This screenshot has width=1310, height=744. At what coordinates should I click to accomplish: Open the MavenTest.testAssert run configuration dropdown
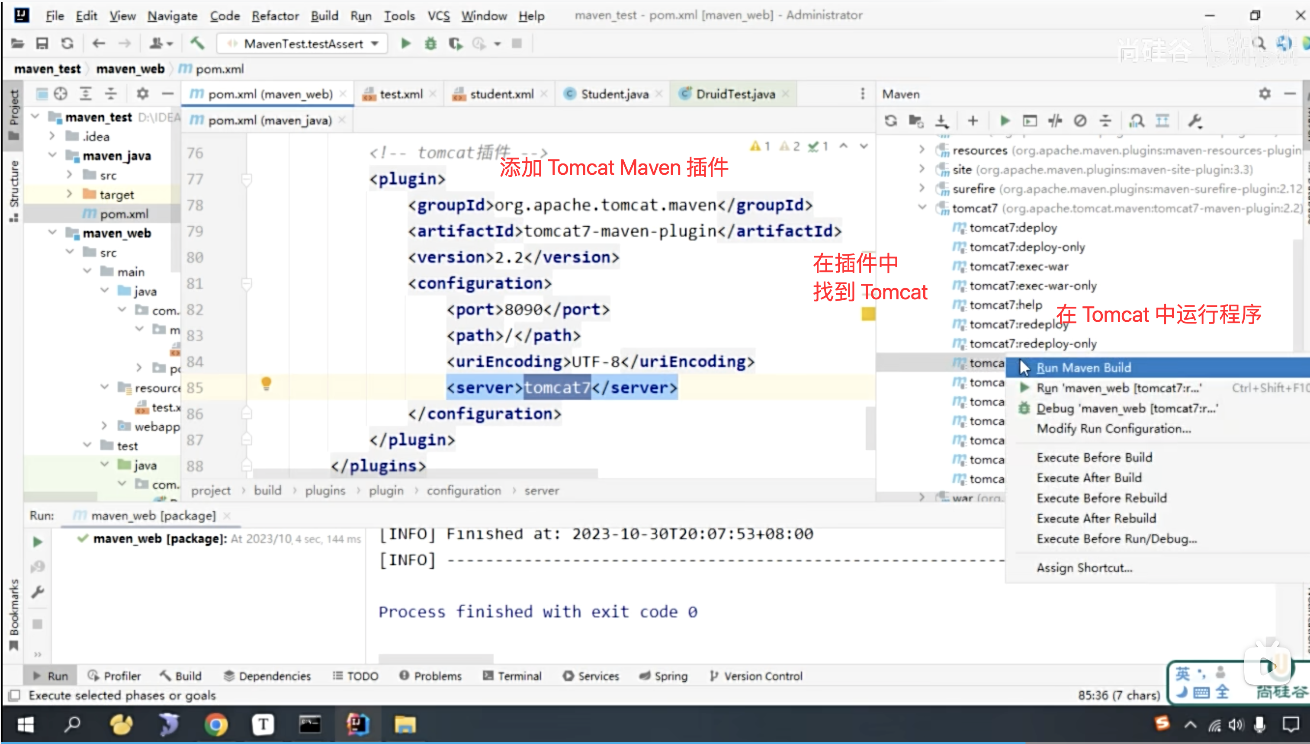(x=303, y=44)
